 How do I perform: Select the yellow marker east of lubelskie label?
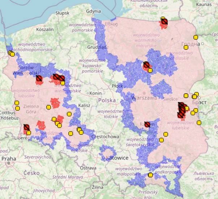pyautogui.click(x=199, y=123)
